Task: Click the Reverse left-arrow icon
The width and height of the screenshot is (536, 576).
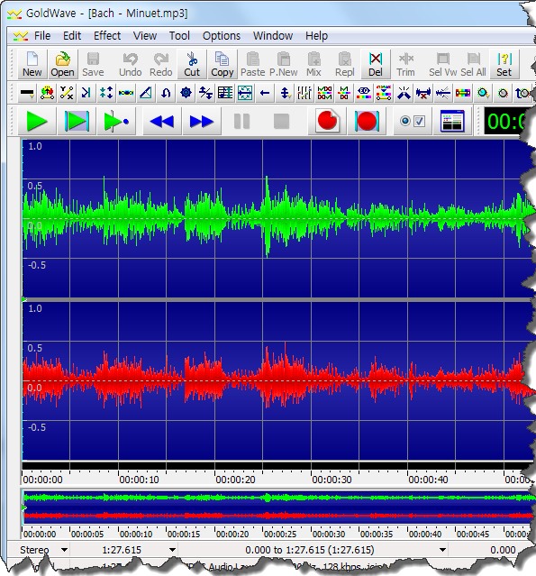Action: pos(265,93)
